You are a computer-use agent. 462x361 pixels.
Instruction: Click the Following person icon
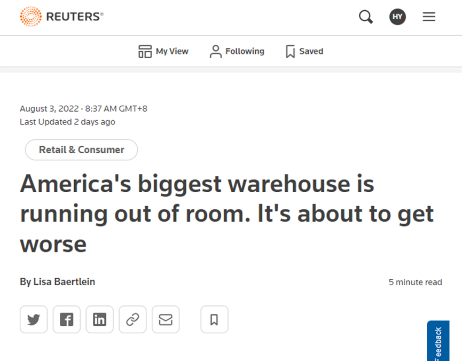216,51
